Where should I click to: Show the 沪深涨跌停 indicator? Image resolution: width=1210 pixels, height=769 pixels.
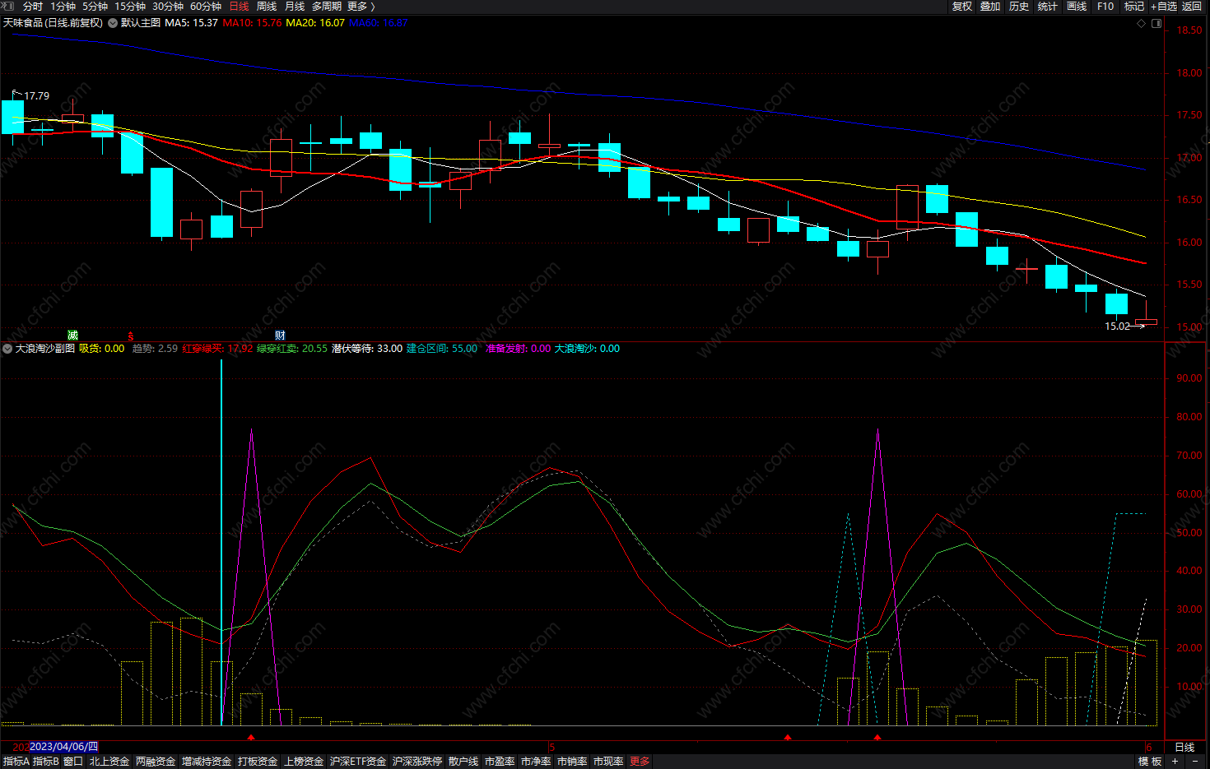[417, 762]
